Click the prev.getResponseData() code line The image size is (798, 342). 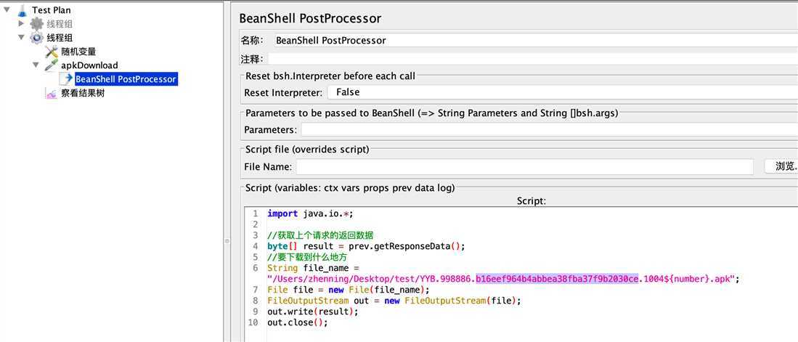[x=367, y=246]
